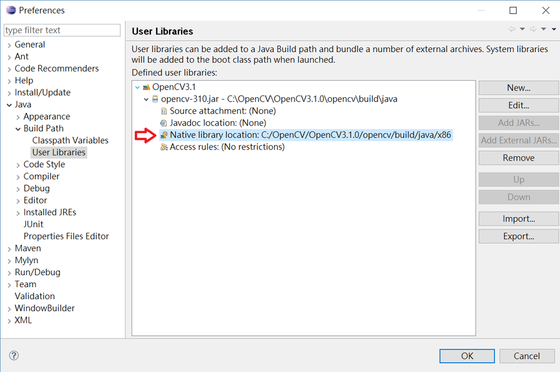Open the help question mark icon
Image resolution: width=560 pixels, height=372 pixels.
(14, 355)
